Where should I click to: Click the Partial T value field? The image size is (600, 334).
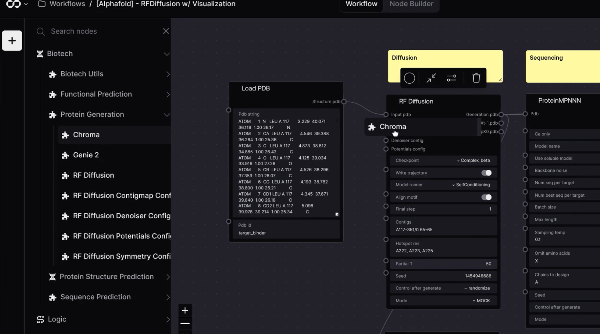tap(443, 264)
